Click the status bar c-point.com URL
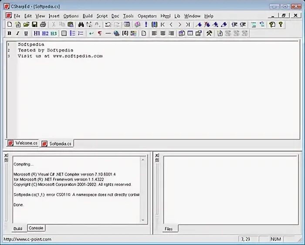Screen dimensions: 305x245 coord(27,239)
